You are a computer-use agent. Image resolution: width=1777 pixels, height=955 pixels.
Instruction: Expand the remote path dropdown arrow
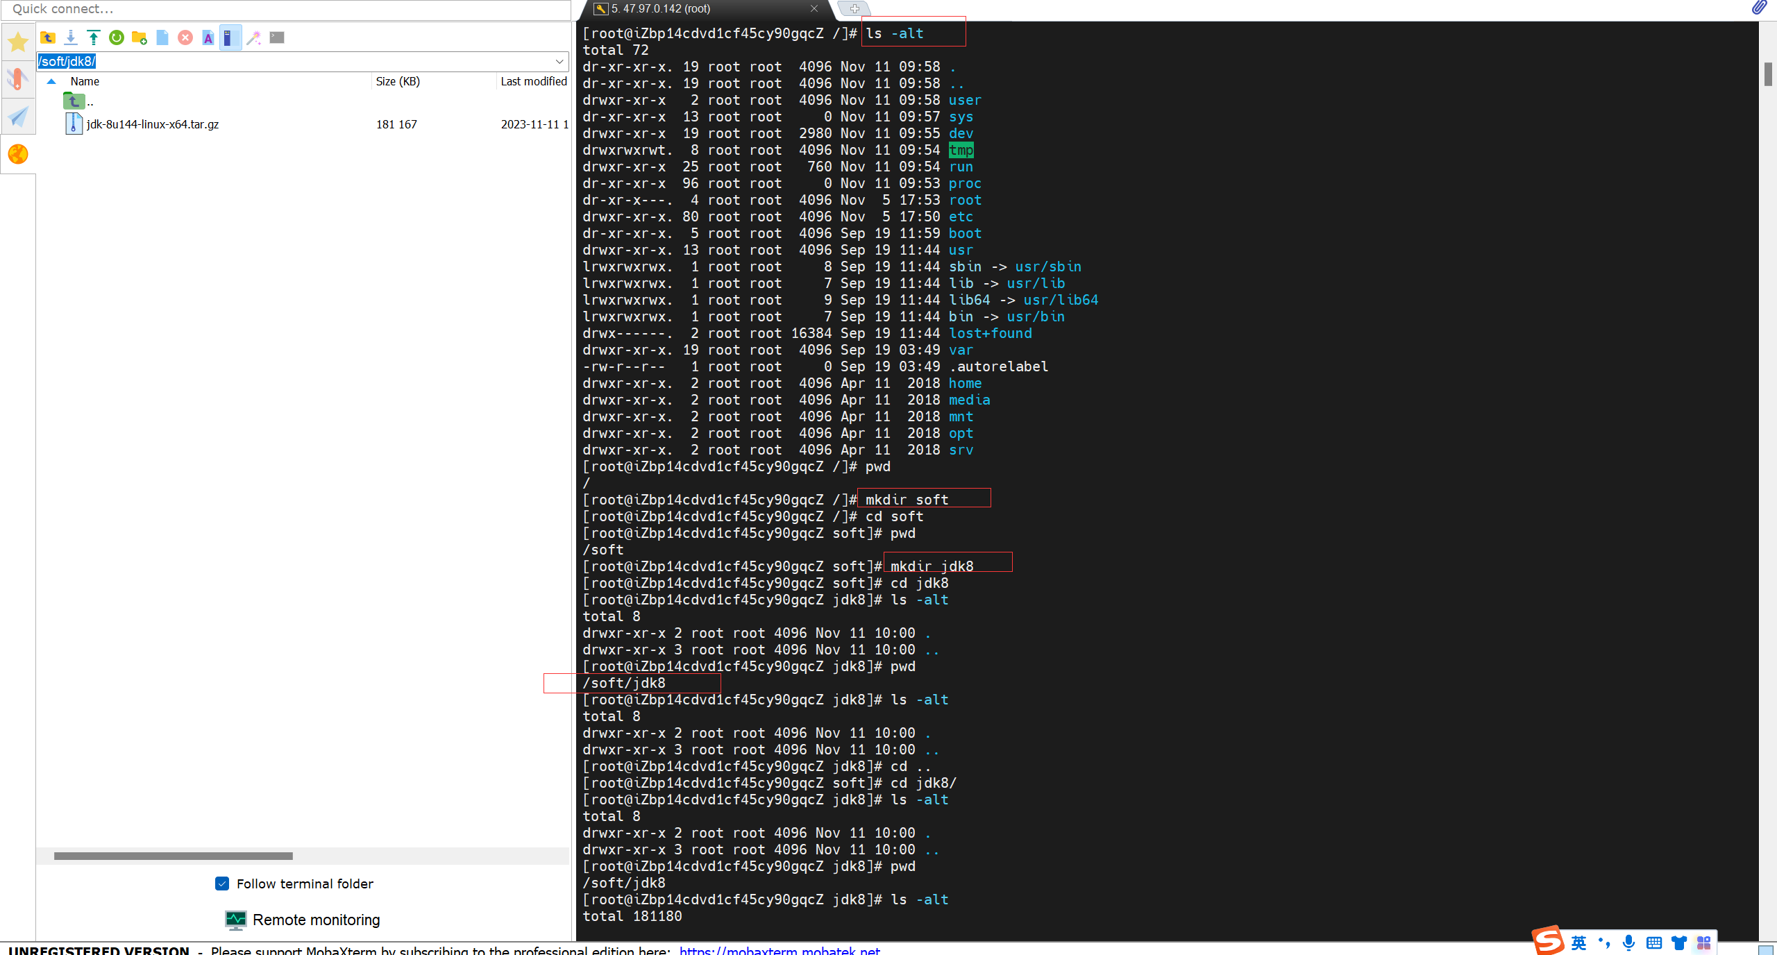point(559,61)
